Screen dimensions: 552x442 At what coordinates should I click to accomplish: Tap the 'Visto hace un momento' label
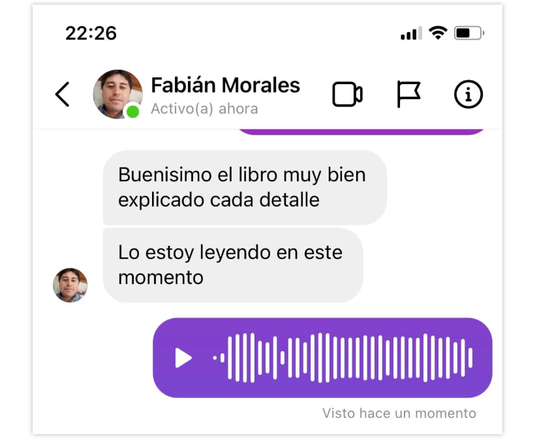click(399, 413)
